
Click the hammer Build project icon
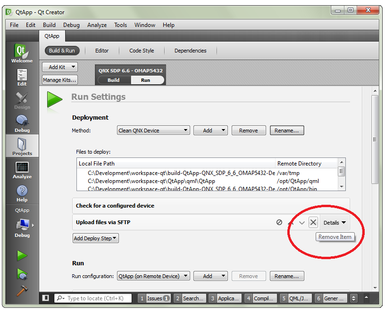22,291
